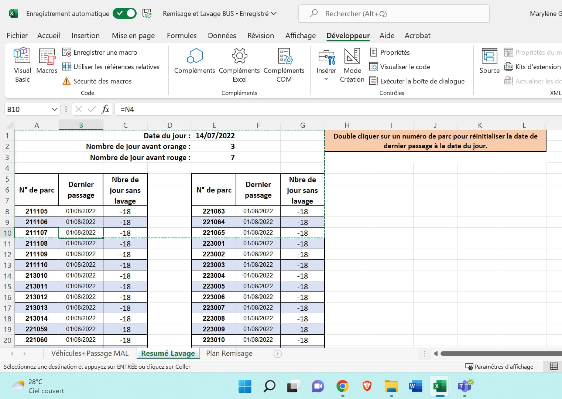
Task: Launch Microsoft Teams from the taskbar
Action: [464, 386]
